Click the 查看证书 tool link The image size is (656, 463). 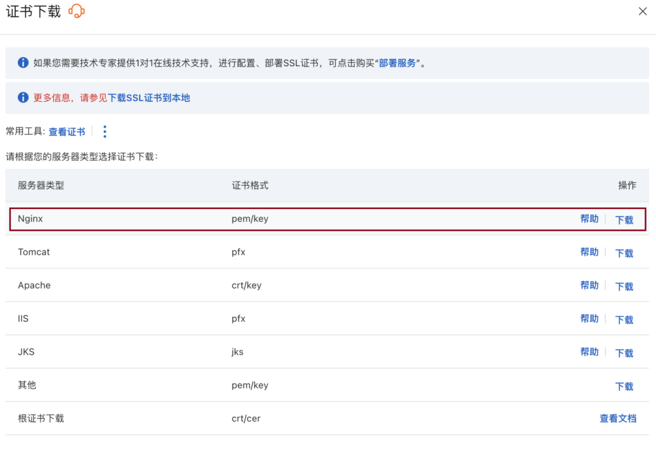pyautogui.click(x=67, y=131)
